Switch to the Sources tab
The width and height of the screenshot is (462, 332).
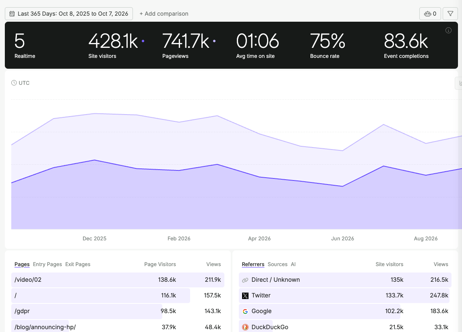(278, 264)
